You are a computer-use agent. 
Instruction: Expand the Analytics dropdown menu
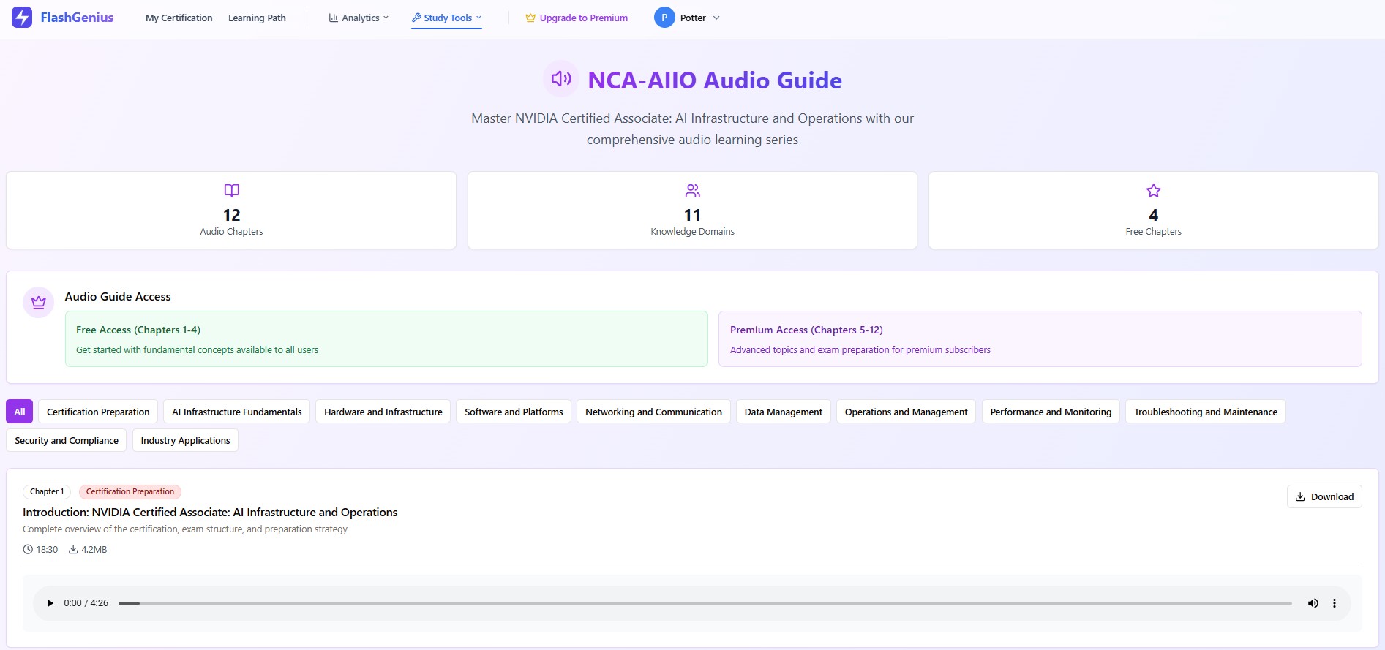[x=359, y=18]
